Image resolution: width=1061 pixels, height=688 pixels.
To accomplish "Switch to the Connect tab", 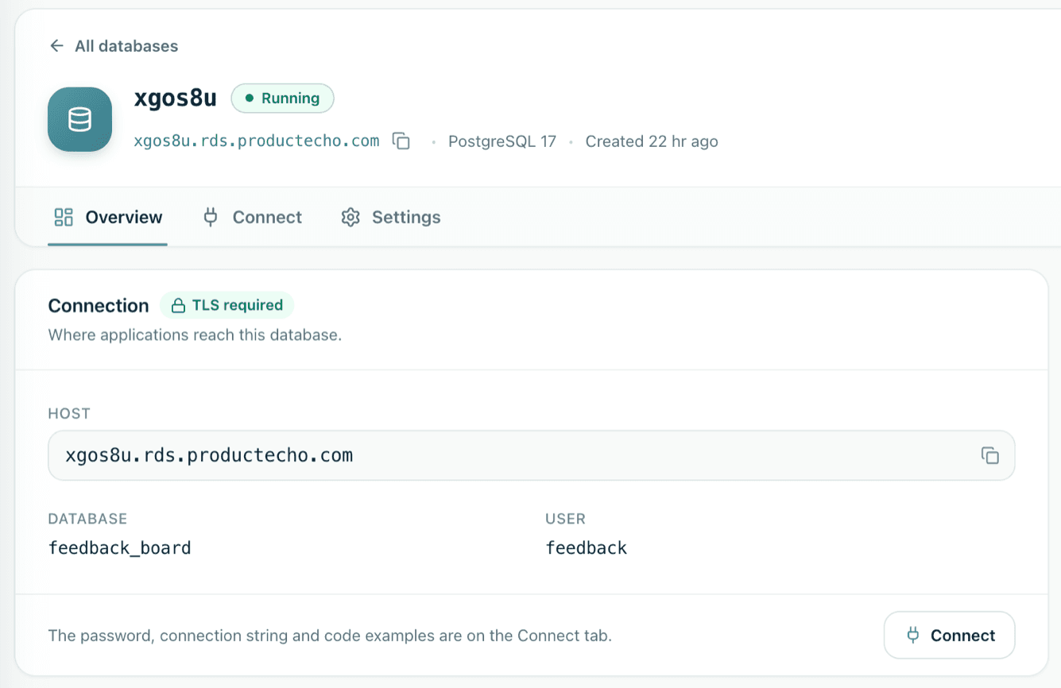I will [253, 217].
